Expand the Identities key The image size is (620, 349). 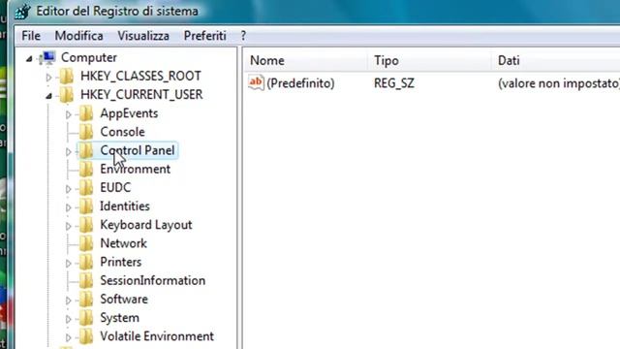tap(69, 207)
